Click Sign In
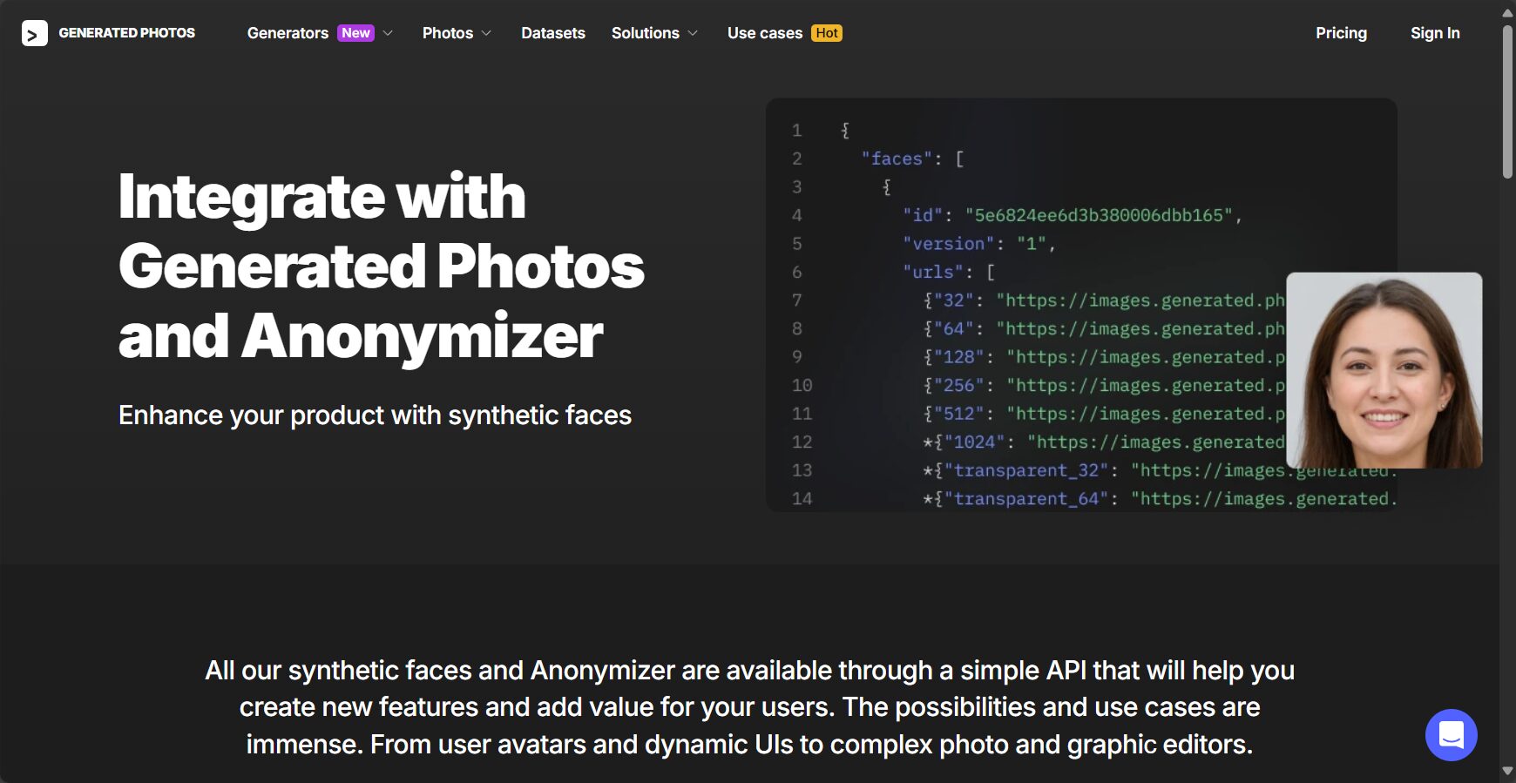The image size is (1516, 783). pyautogui.click(x=1435, y=33)
